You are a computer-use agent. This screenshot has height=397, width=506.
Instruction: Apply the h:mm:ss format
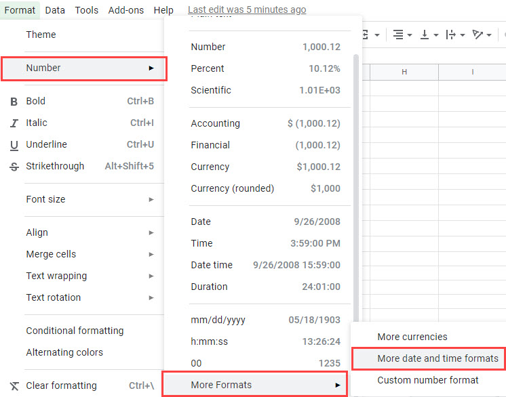tap(265, 341)
